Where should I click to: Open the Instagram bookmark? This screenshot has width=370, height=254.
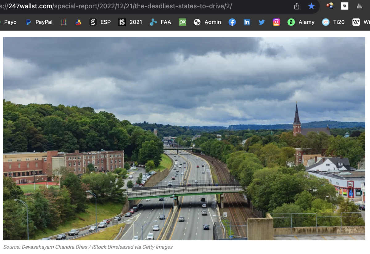click(277, 22)
